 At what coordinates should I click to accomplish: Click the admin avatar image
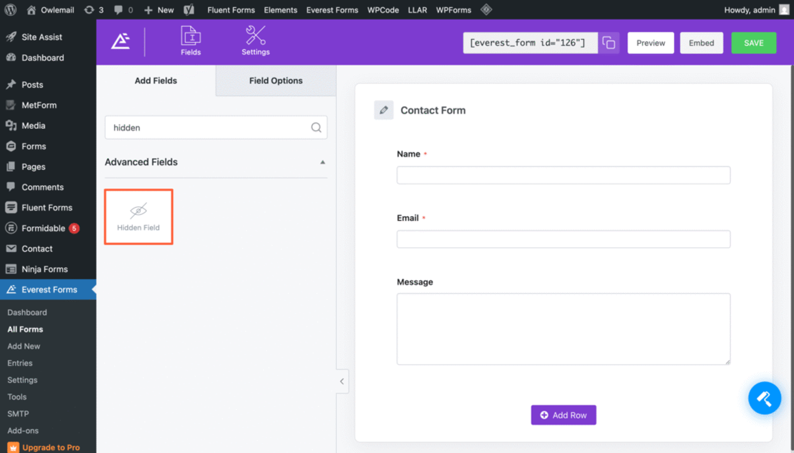(x=784, y=9)
